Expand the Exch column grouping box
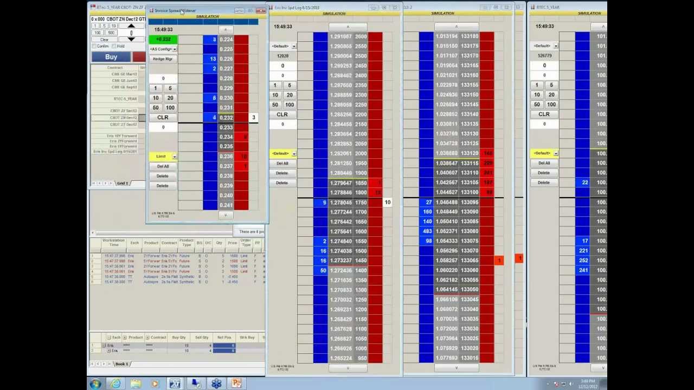 (x=109, y=337)
